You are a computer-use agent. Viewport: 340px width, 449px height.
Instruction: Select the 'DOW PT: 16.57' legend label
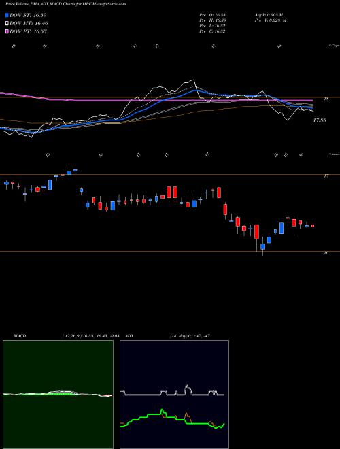tap(28, 31)
